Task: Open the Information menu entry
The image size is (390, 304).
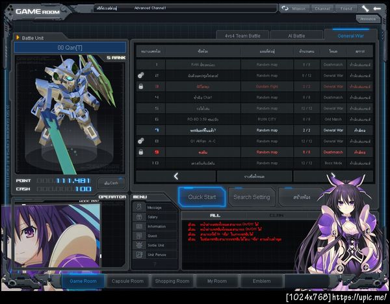Action: 155,226
